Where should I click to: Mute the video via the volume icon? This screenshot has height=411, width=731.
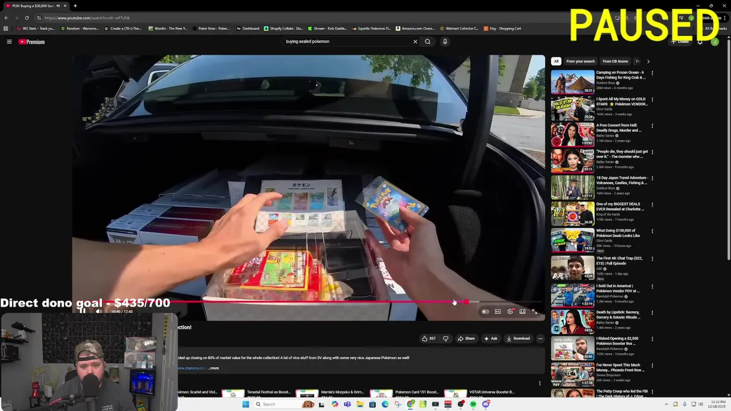pos(98,312)
